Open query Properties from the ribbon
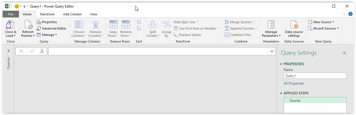The width and height of the screenshot is (356, 115). pyautogui.click(x=47, y=22)
